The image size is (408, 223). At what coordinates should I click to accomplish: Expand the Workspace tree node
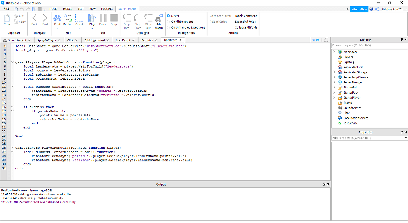(334, 52)
